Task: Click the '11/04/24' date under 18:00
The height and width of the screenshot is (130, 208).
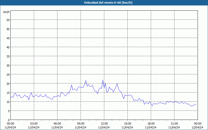Action: click(151, 127)
